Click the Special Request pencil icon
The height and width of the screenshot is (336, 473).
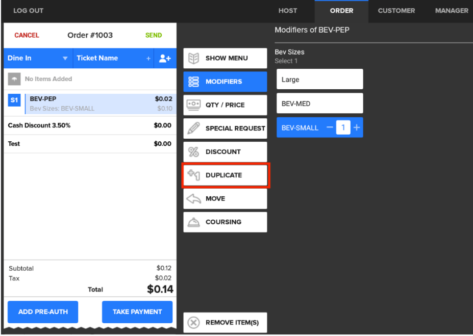194,128
